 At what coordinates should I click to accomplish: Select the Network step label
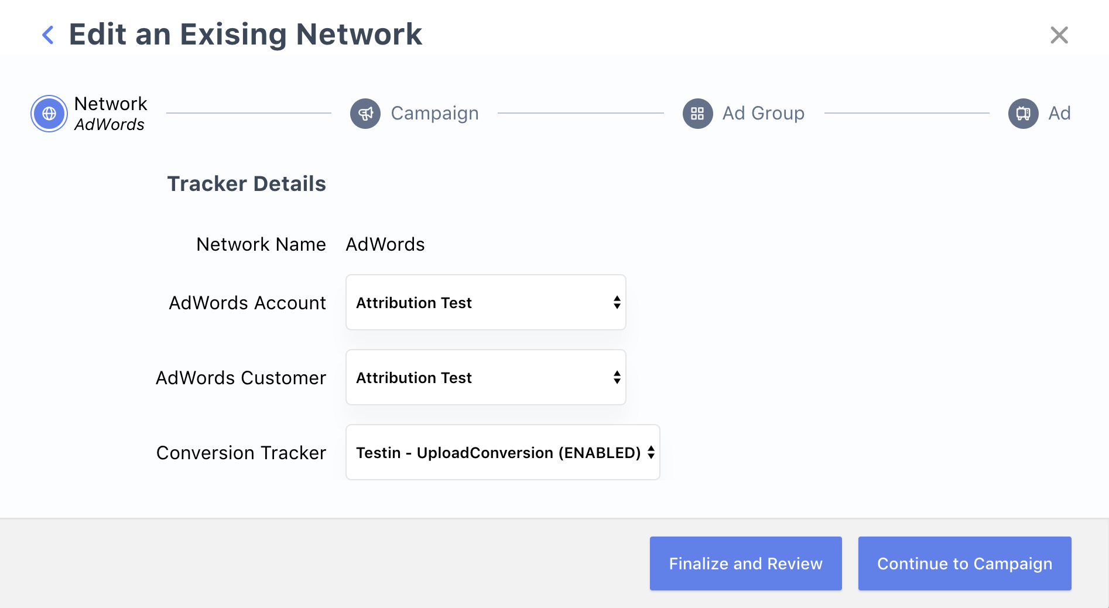[111, 104]
